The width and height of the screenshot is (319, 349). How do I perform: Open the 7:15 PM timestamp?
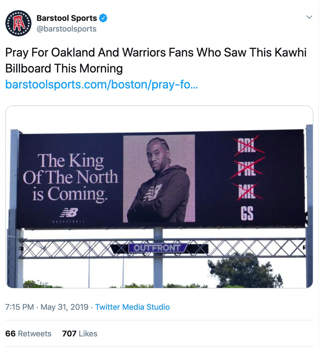[x=20, y=307]
